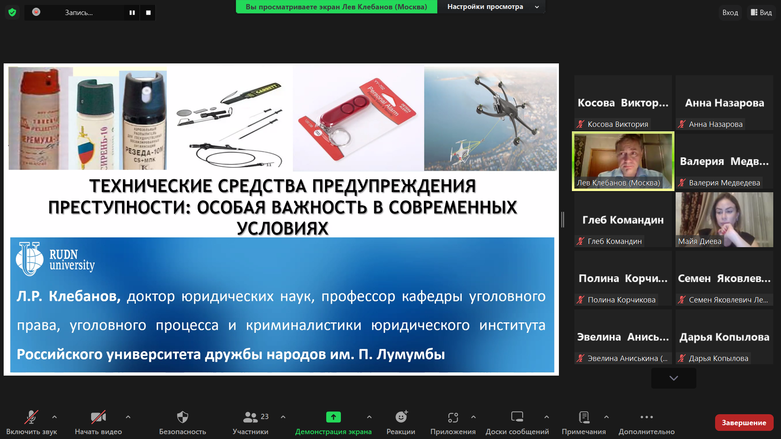Open Доски сообщений whiteboards
This screenshot has height=439, width=781.
(x=517, y=423)
